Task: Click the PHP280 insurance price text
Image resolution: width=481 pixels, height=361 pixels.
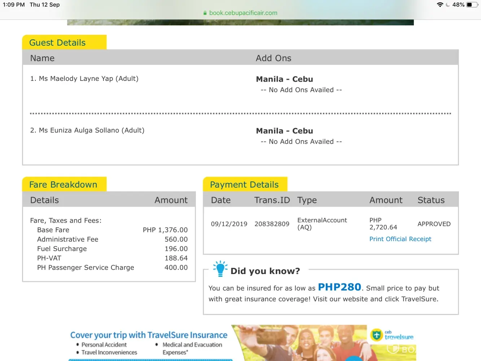Action: tap(340, 287)
